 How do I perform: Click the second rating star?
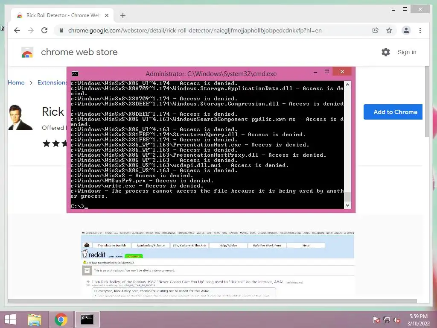pos(56,143)
